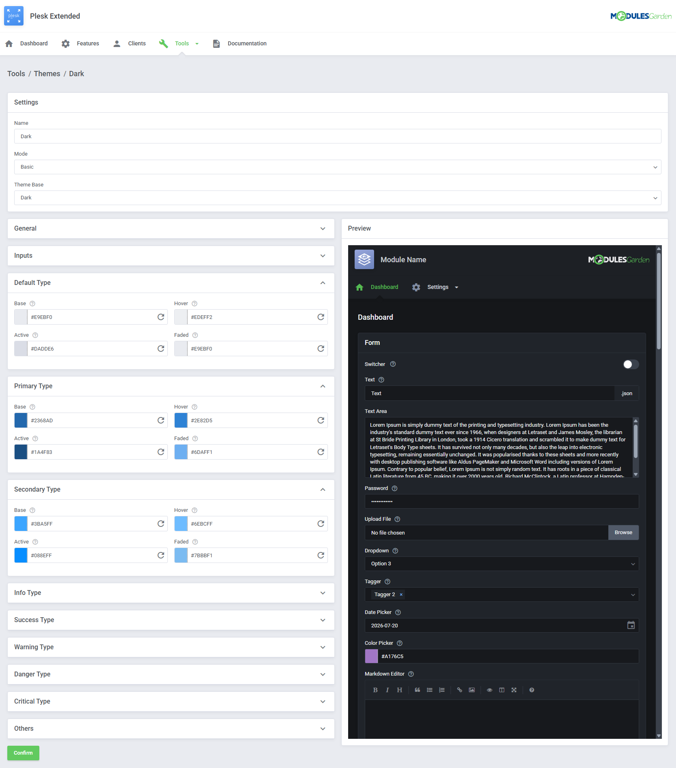Viewport: 676px width, 768px height.
Task: Go to Themes in the breadcrumb
Action: pos(47,74)
